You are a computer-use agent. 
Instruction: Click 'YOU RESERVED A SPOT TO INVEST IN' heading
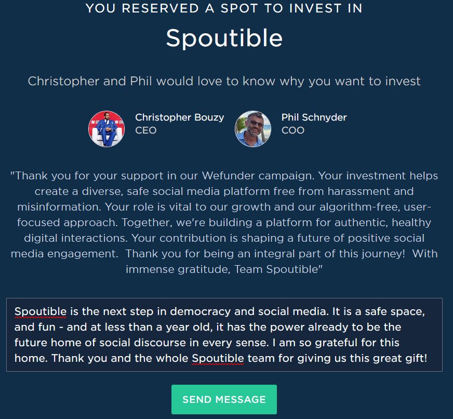click(224, 8)
